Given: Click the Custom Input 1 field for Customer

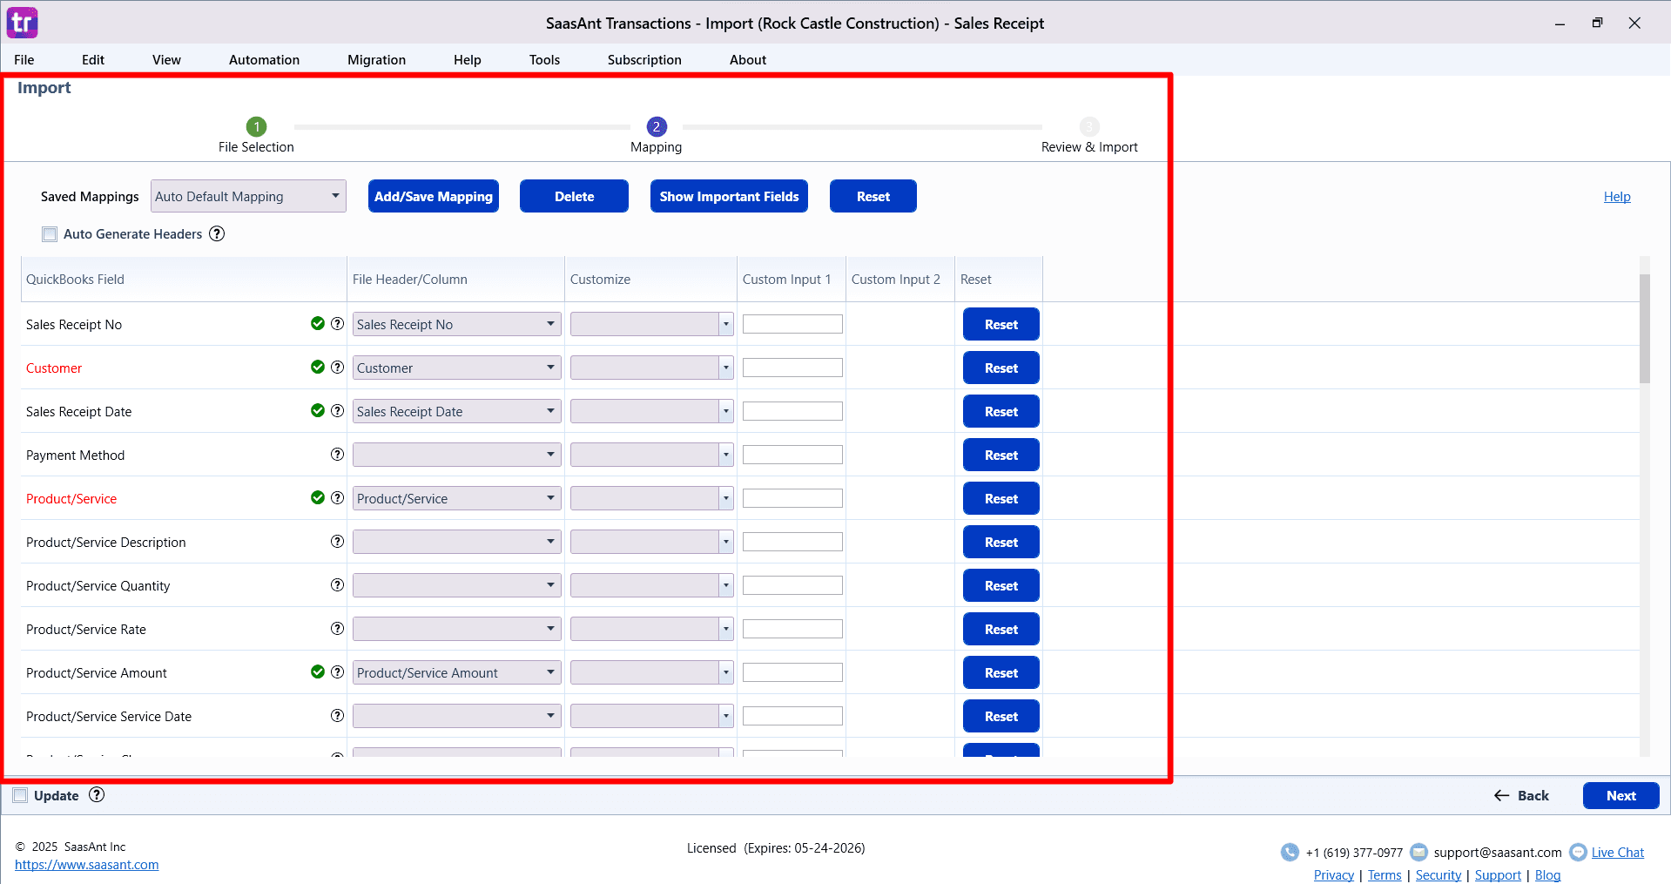Looking at the screenshot, I should (x=792, y=368).
